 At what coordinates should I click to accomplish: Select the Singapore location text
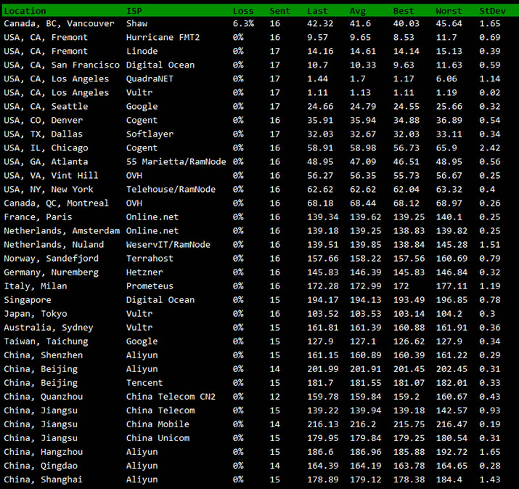(x=28, y=300)
